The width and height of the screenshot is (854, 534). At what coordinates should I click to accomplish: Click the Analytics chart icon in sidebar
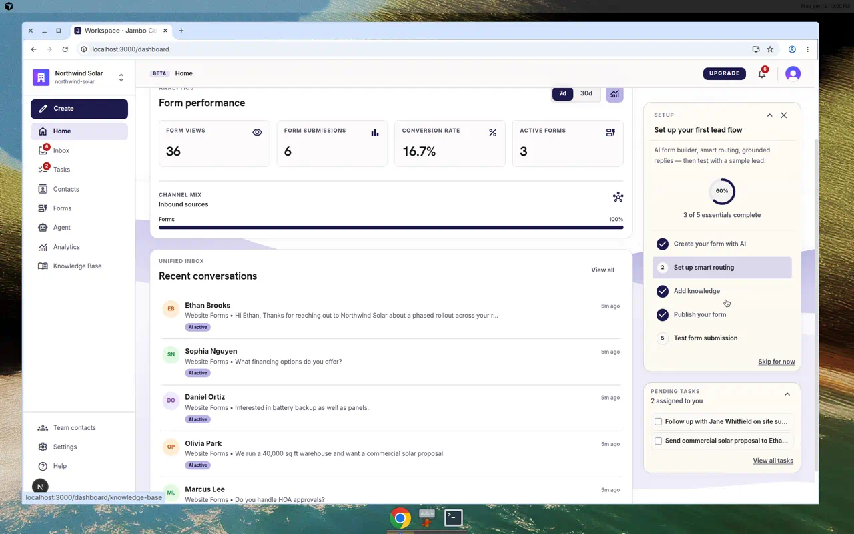point(43,247)
